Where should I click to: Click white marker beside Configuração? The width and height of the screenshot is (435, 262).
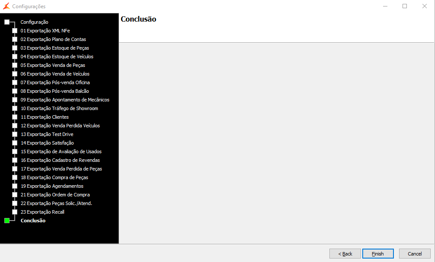tap(7, 22)
